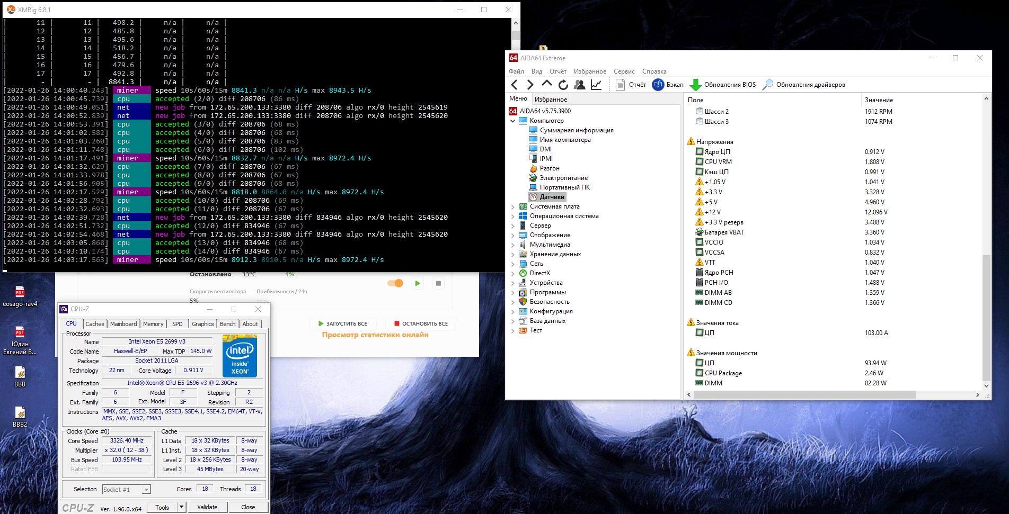Select IPMI tree item
Image resolution: width=1009 pixels, height=514 pixels.
(546, 159)
